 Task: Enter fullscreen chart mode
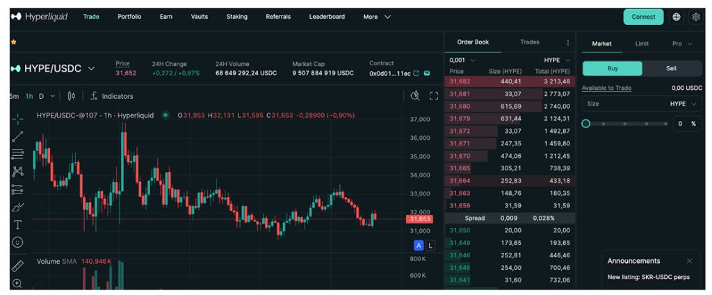(x=434, y=96)
